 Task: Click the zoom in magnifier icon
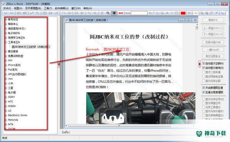point(95,13)
